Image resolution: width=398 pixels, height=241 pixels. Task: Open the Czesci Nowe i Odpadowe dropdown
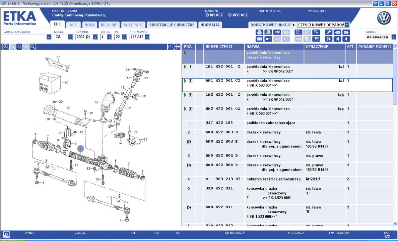(347, 25)
